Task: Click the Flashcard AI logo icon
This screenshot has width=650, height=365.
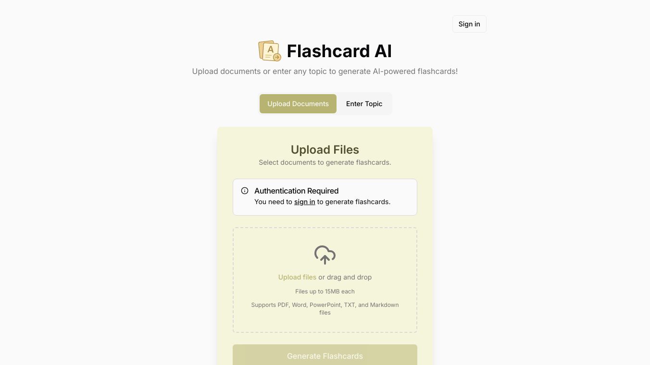Action: tap(269, 51)
